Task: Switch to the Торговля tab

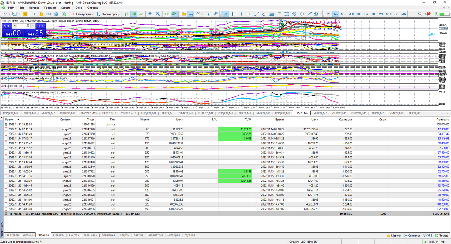Action: [x=13, y=235]
